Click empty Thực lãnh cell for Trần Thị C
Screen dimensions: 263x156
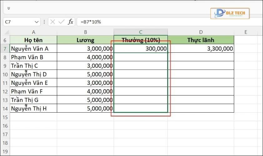(x=201, y=66)
